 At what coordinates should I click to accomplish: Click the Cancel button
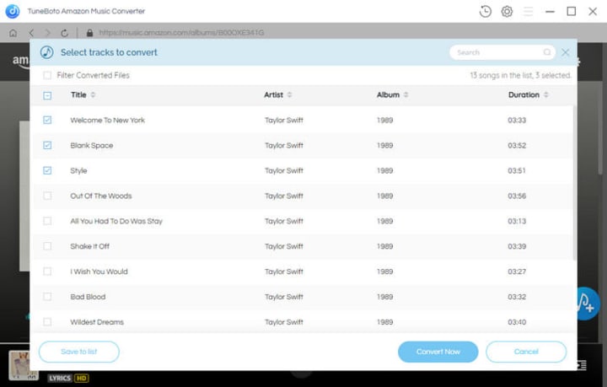point(526,352)
